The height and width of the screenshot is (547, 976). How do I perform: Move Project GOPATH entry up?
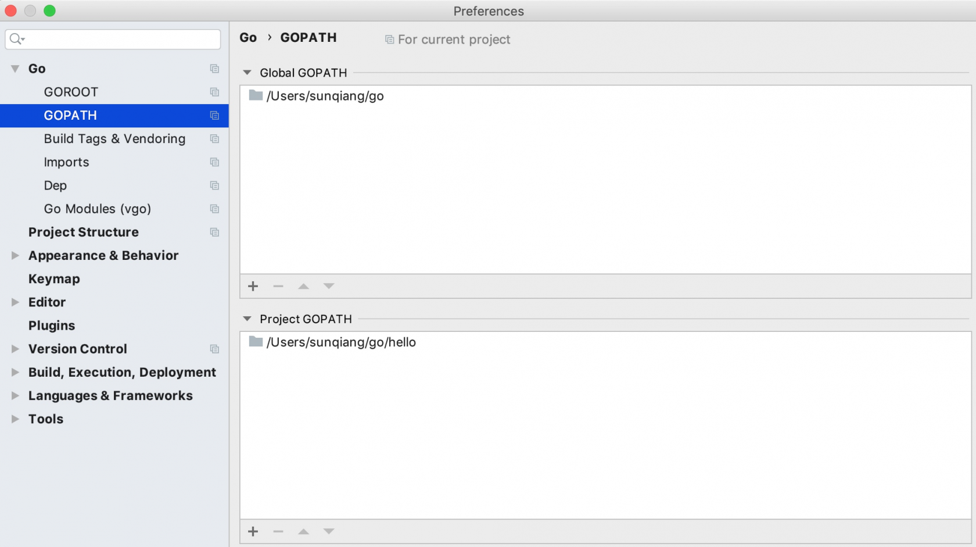coord(303,531)
